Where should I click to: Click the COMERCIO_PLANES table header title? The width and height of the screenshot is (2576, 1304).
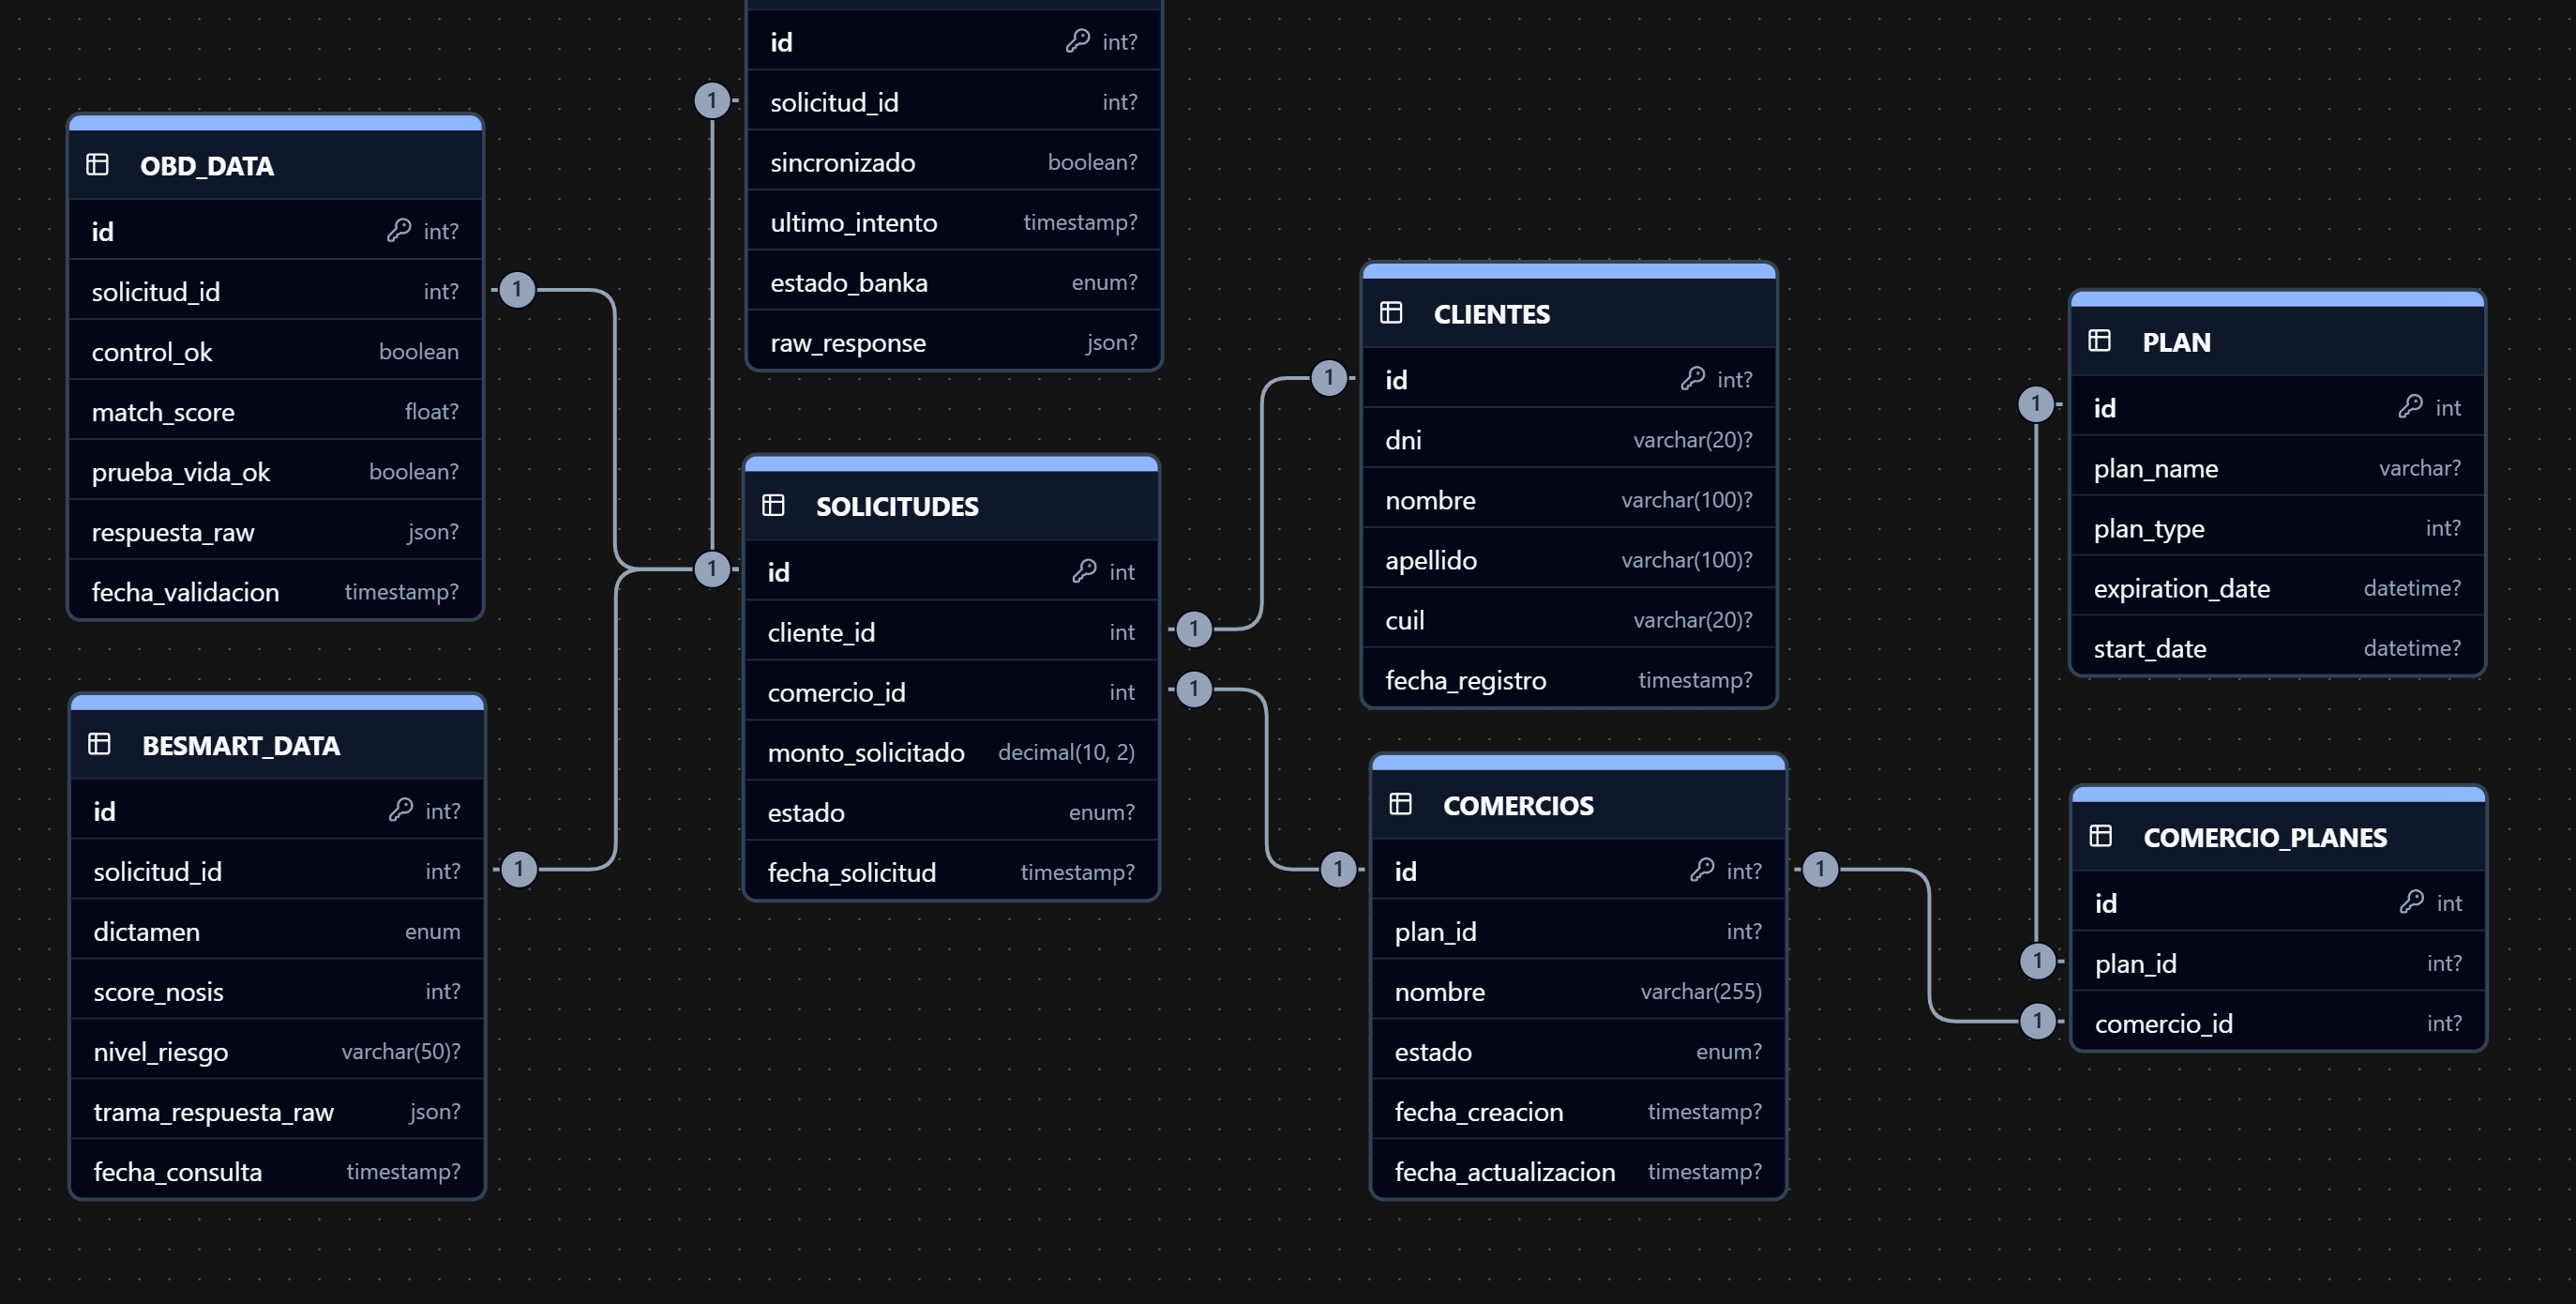click(2264, 837)
